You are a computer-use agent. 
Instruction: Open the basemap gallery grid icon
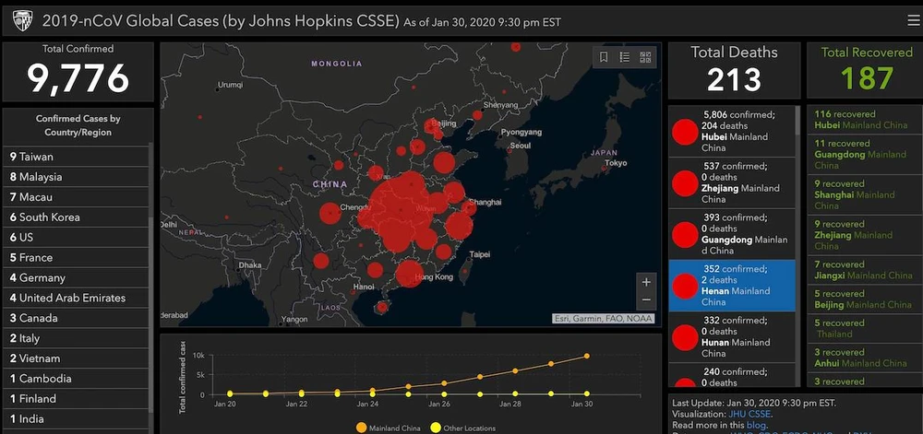coord(645,57)
